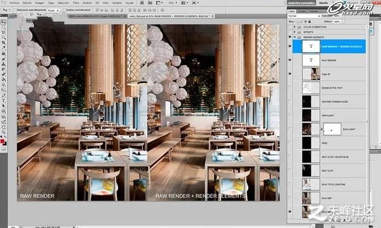Select the Zoom tool

[3, 132]
